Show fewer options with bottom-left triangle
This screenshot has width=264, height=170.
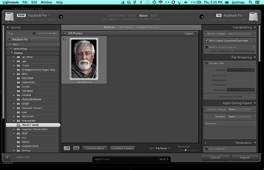click(7, 157)
